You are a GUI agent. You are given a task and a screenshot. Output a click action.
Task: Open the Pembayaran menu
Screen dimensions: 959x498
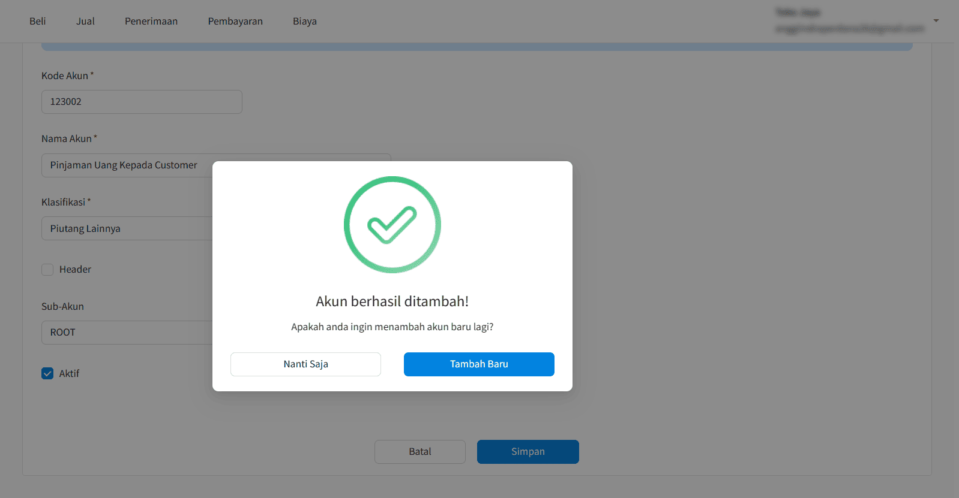(235, 21)
